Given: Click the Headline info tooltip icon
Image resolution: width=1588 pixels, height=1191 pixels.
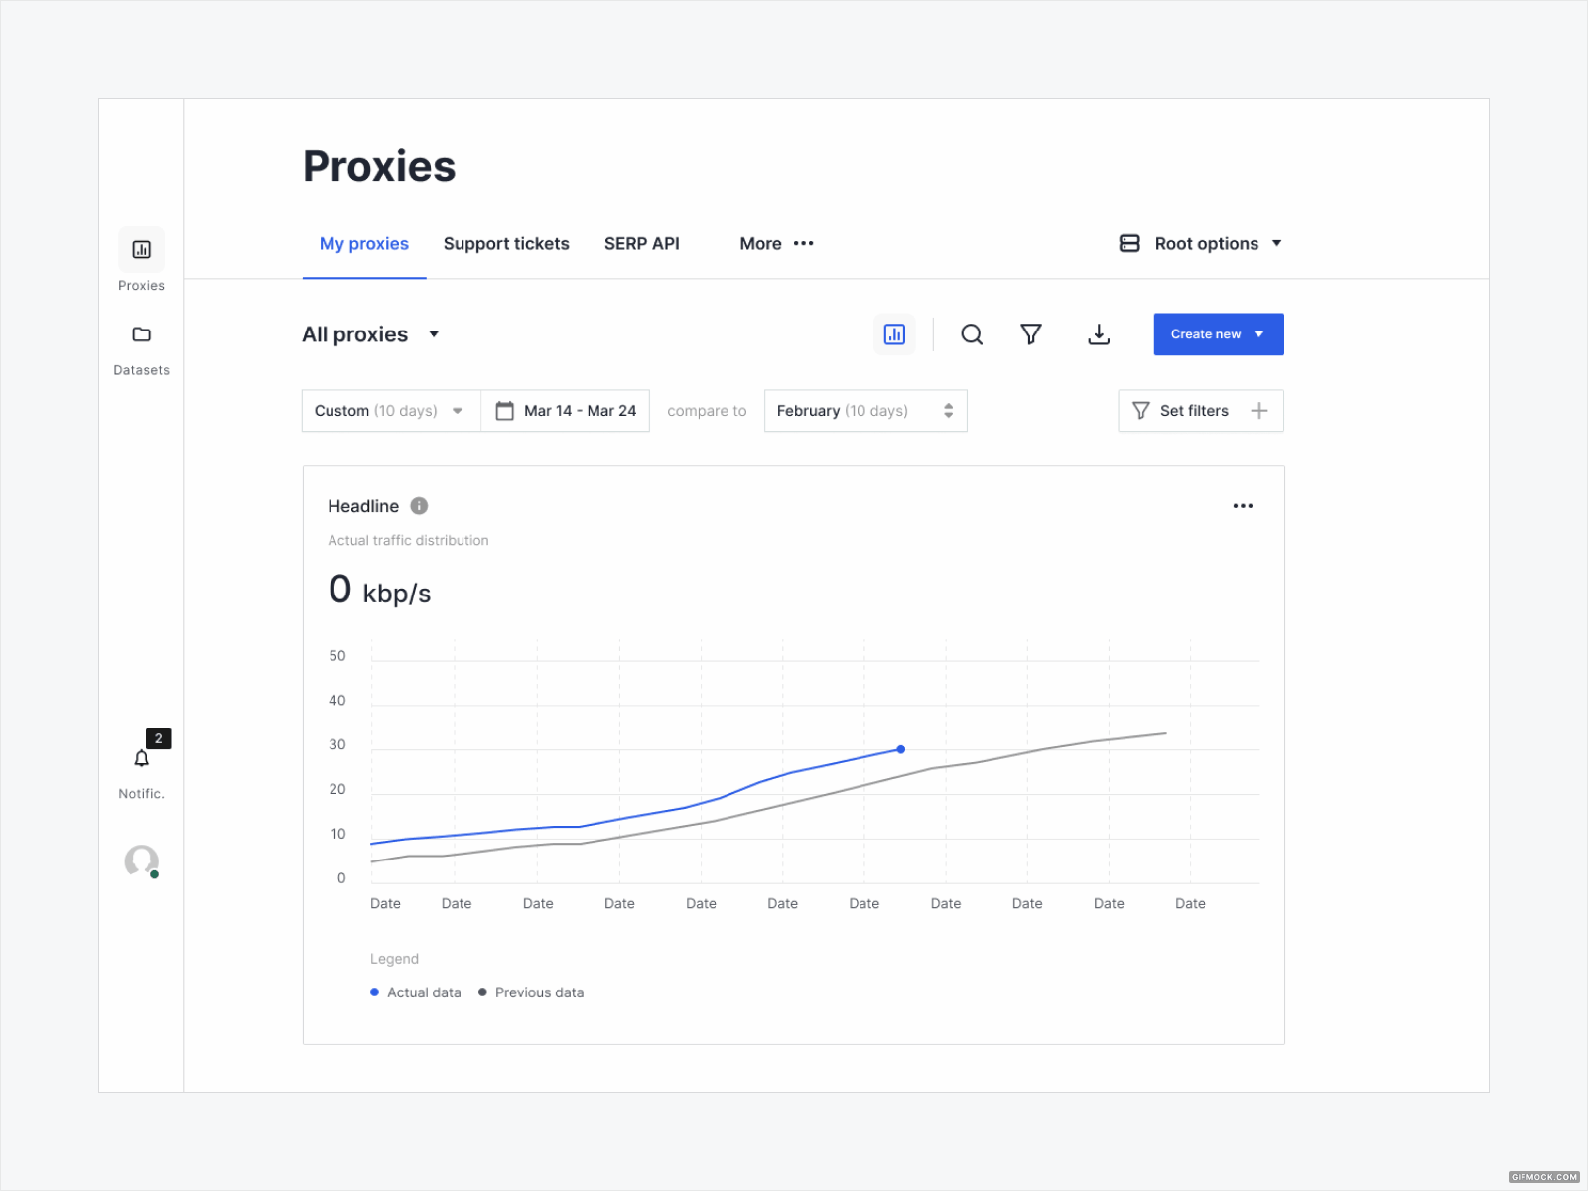Looking at the screenshot, I should 418,506.
